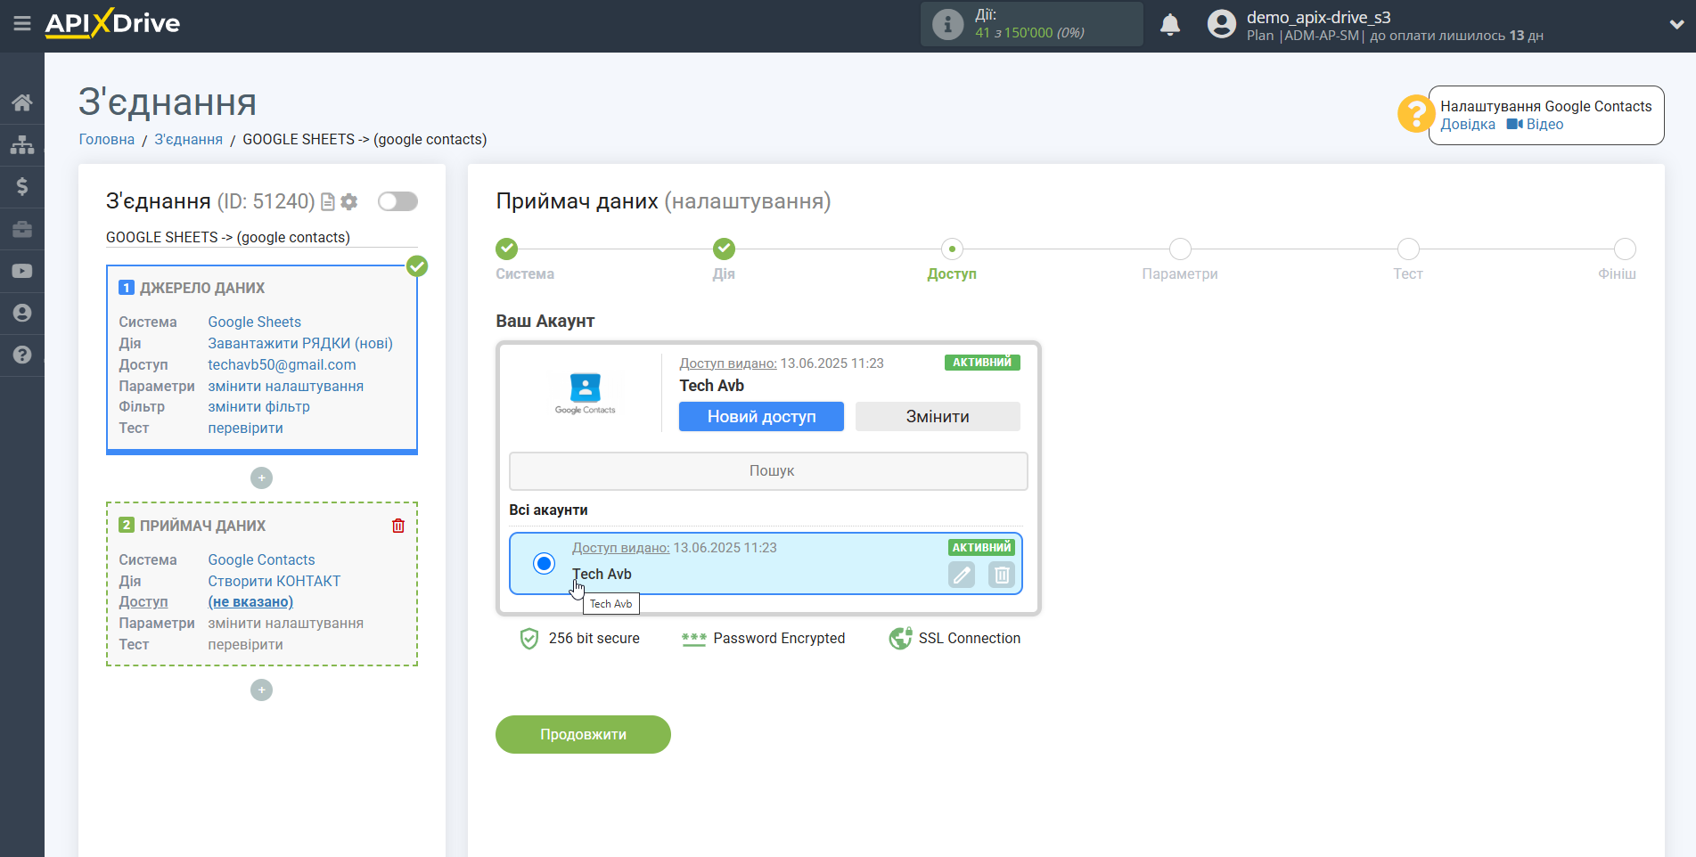Click source змінити налаштування link
Viewport: 1696px width, 857px height.
[x=286, y=387]
